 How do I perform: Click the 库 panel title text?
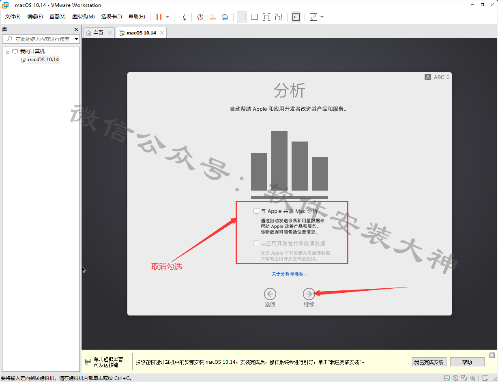[4, 30]
